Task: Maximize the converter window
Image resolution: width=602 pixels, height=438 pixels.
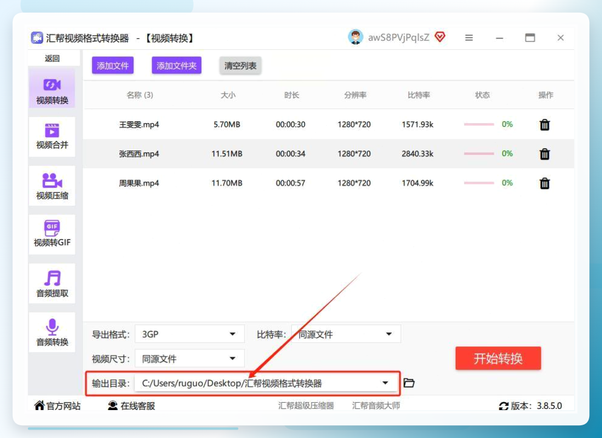Action: click(530, 38)
